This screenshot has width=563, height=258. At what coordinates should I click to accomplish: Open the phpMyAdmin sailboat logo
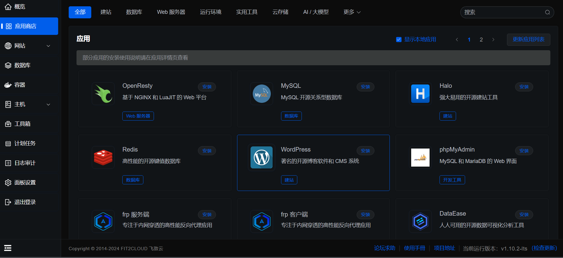(420, 158)
